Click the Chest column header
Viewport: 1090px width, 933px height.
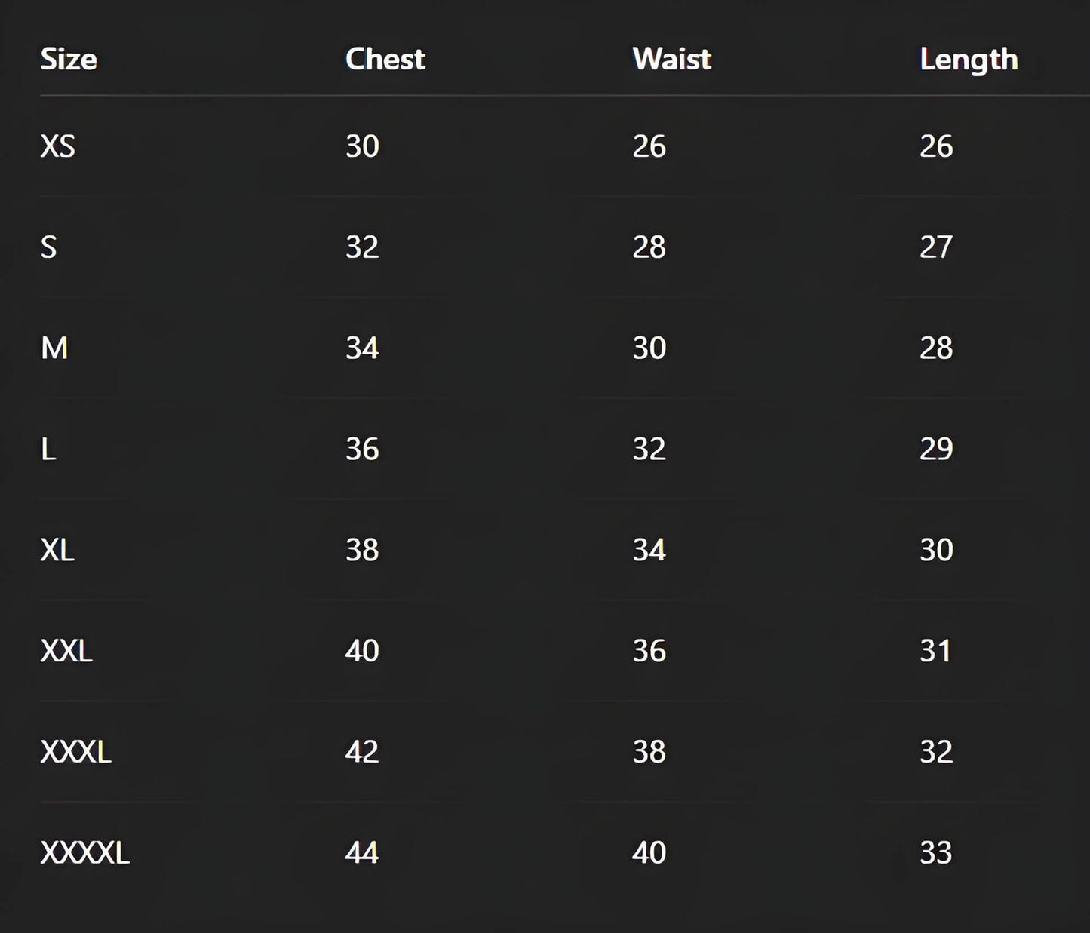point(385,59)
